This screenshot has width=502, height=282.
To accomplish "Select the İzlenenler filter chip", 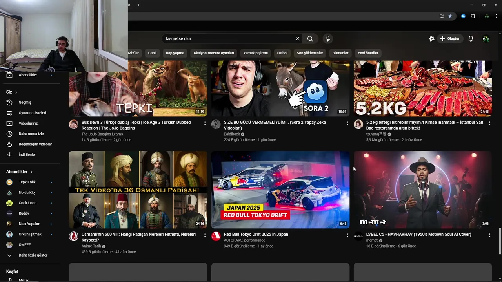I will [x=340, y=53].
